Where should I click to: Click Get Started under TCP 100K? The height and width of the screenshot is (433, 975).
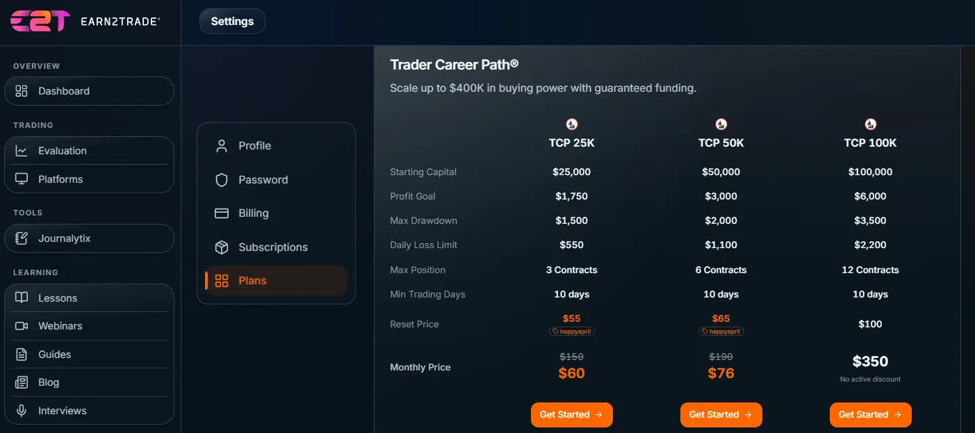pyautogui.click(x=870, y=414)
